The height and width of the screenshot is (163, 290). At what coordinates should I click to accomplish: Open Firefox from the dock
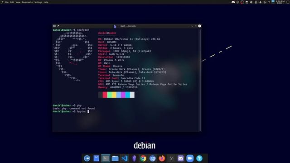point(162,158)
